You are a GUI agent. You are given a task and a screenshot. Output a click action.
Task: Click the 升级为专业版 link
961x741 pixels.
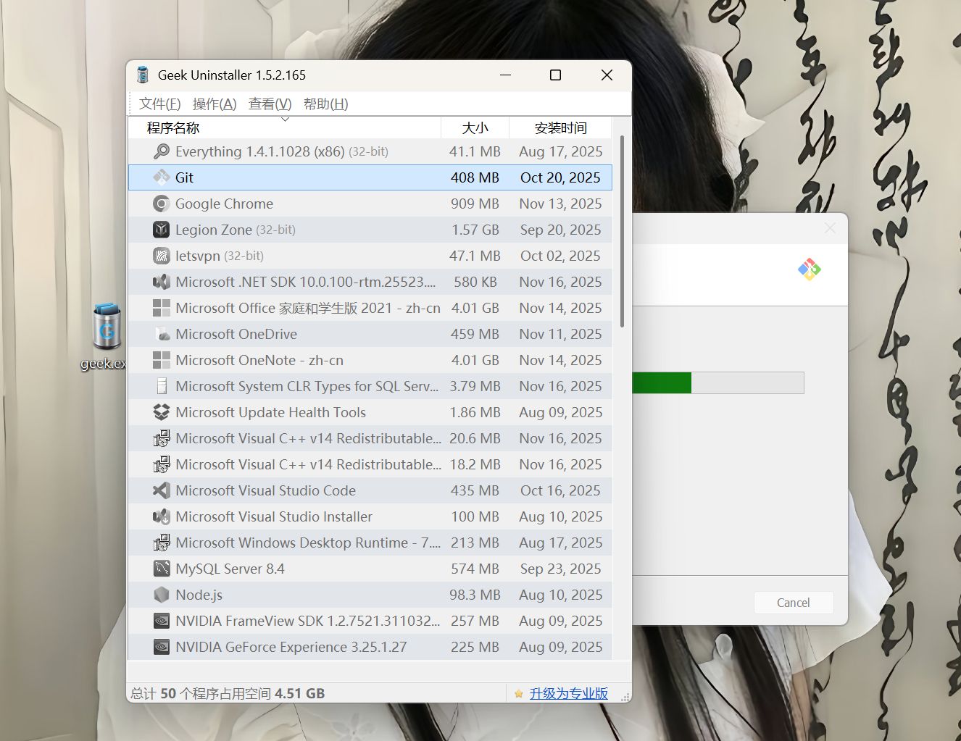click(570, 693)
